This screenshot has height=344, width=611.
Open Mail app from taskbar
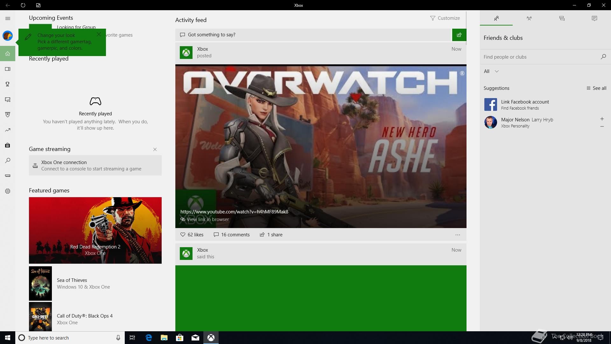(x=195, y=338)
